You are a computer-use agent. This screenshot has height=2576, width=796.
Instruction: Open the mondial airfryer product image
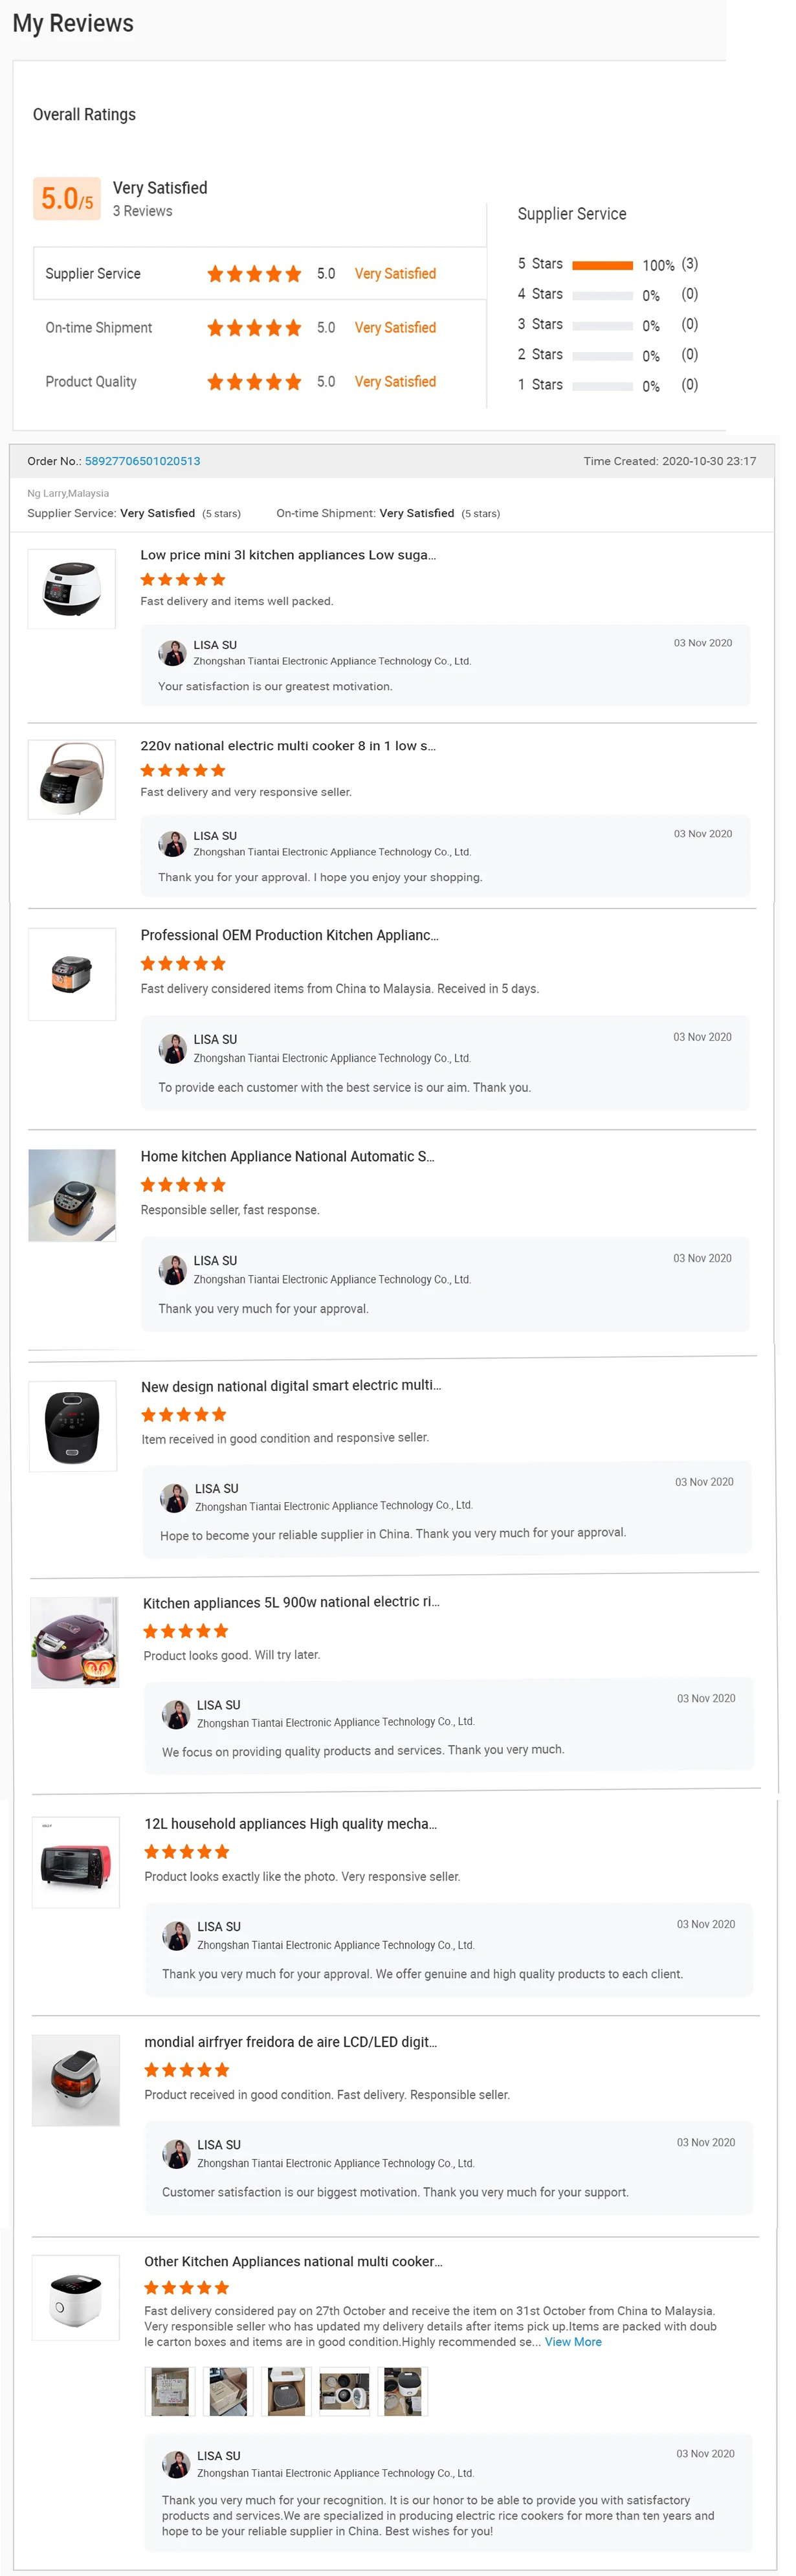[x=76, y=2080]
